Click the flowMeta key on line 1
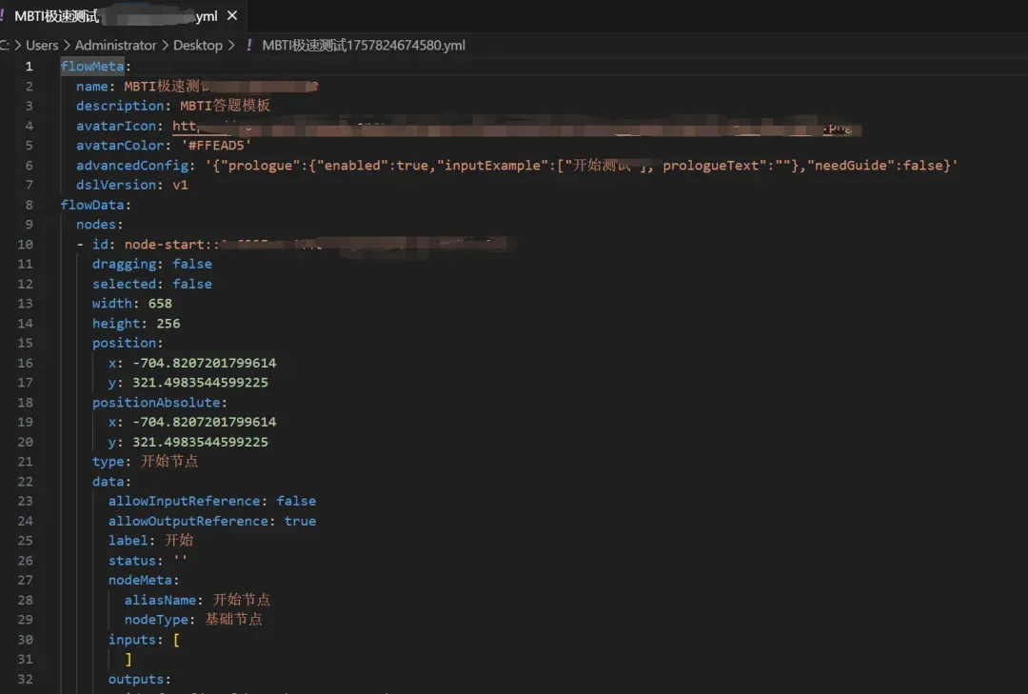The height and width of the screenshot is (694, 1028). (91, 67)
